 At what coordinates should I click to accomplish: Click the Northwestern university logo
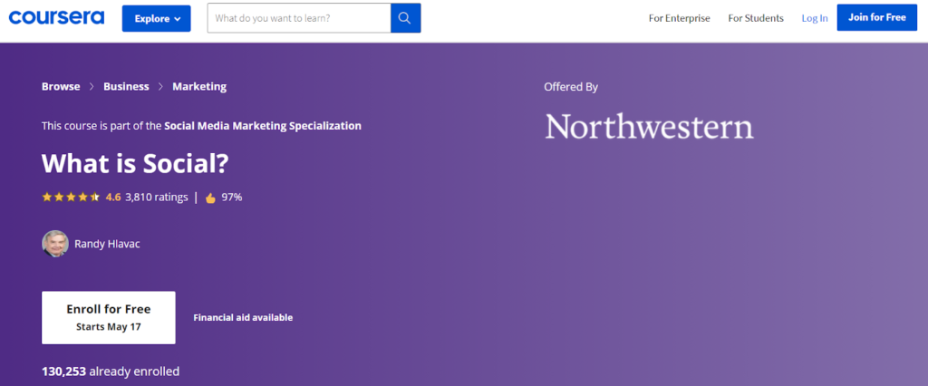pos(649,126)
